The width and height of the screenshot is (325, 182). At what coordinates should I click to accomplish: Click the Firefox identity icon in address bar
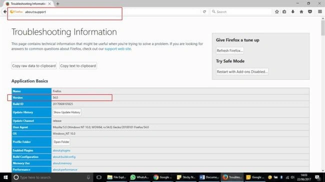[16, 12]
